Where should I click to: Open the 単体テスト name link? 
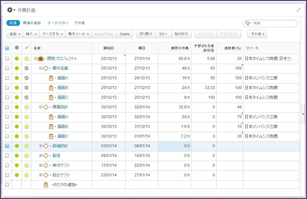61,165
